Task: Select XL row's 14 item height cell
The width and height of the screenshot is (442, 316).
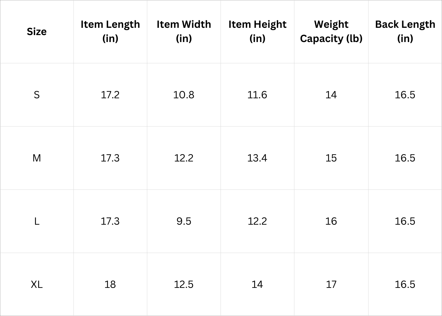Action: pyautogui.click(x=257, y=284)
